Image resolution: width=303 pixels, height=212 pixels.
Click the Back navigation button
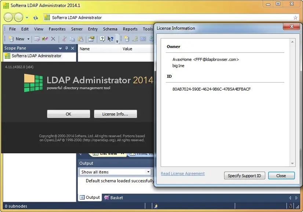(x=8, y=18)
